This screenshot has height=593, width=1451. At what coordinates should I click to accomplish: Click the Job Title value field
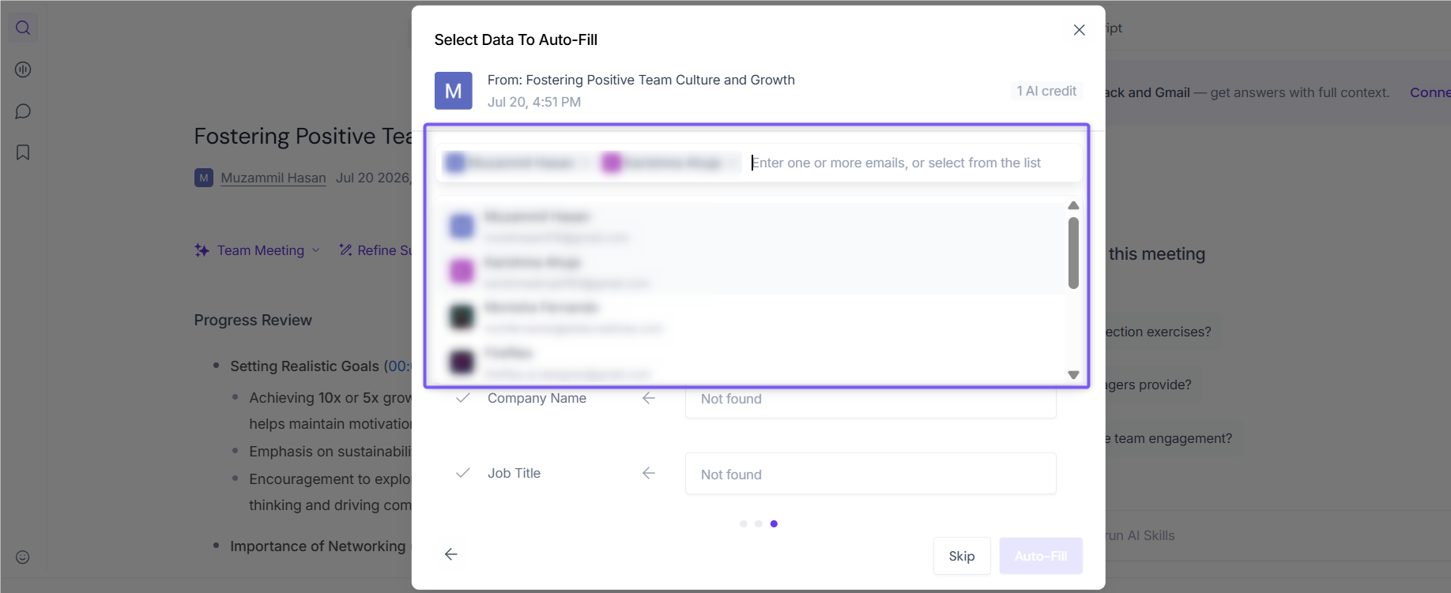[870, 474]
